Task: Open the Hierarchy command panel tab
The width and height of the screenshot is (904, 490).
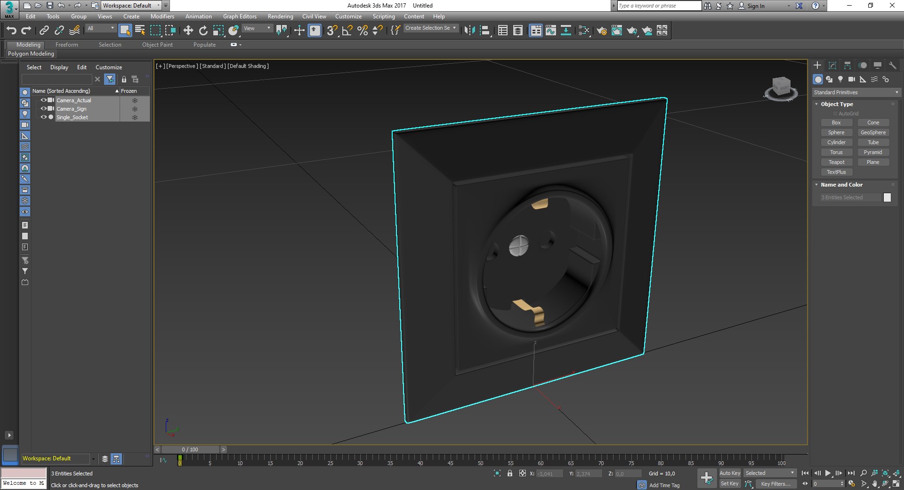Action: point(847,65)
